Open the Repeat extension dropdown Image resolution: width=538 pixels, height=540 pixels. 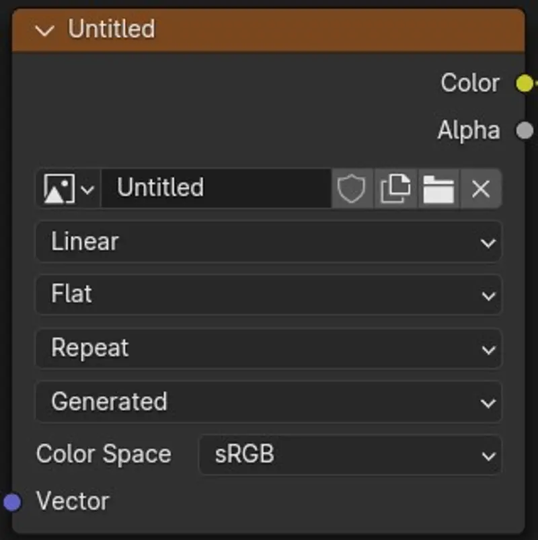[x=269, y=348]
